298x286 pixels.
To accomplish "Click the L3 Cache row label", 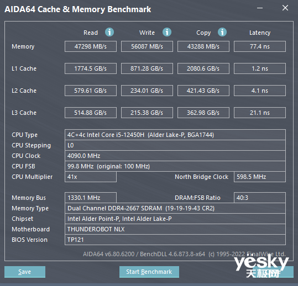I will 24,113.
